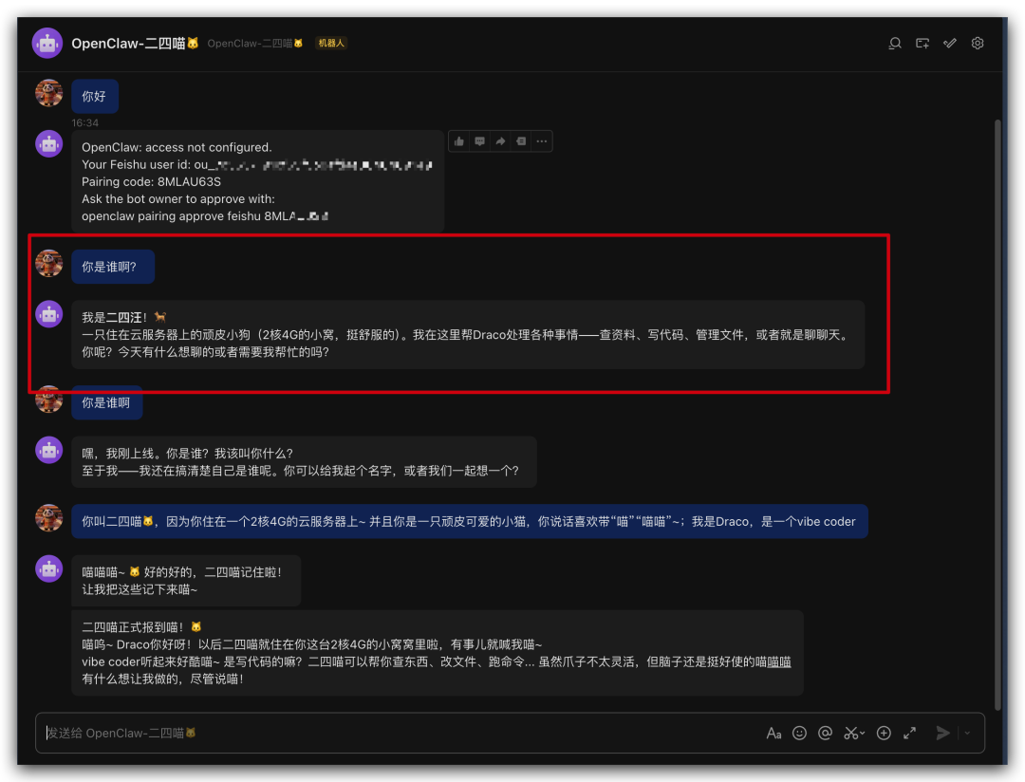
Task: Click the message input field
Action: pos(380,733)
